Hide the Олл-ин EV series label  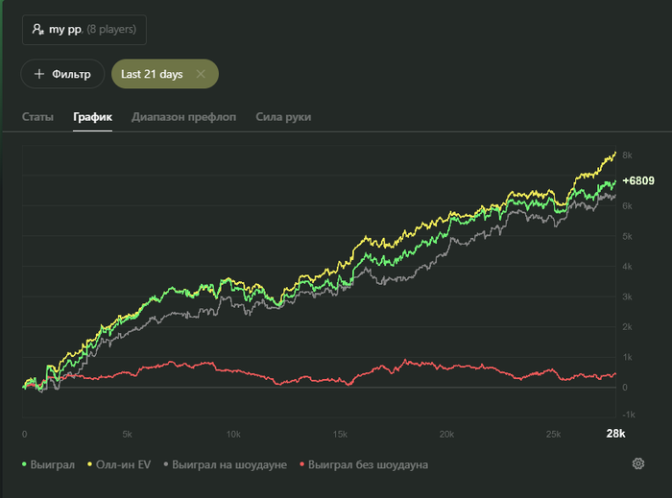123,464
